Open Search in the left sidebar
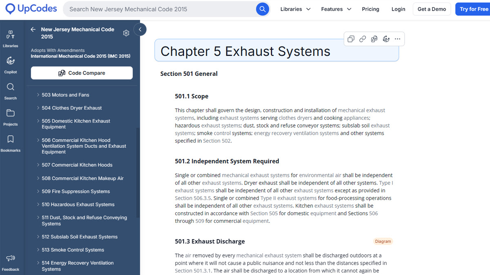The height and width of the screenshot is (275, 490). 11,91
